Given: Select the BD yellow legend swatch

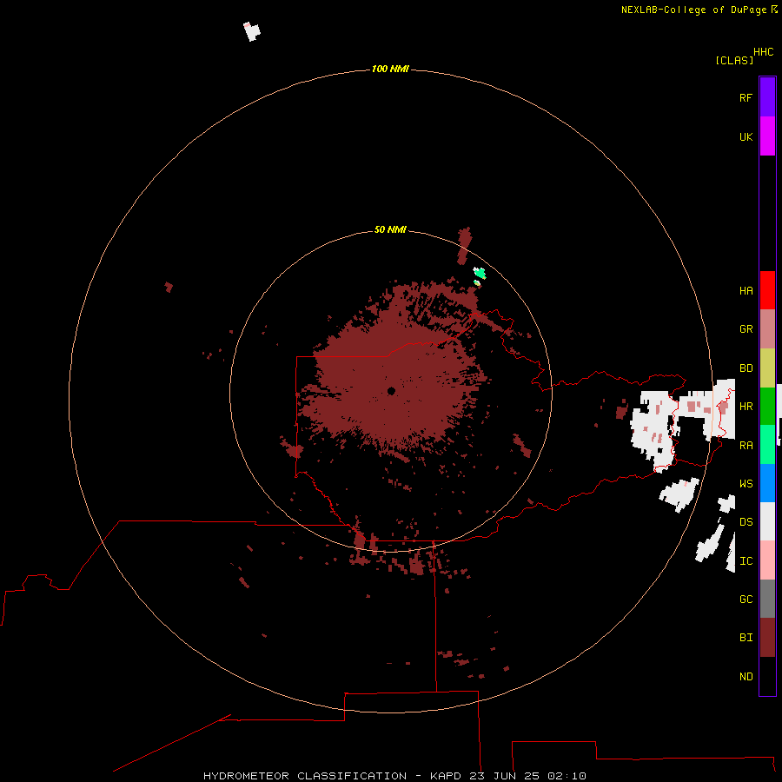Looking at the screenshot, I should [x=767, y=368].
